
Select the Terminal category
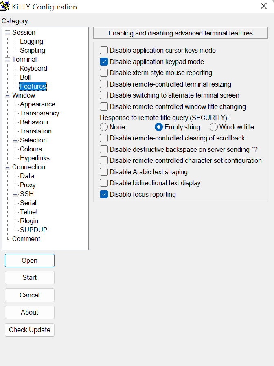pos(24,59)
